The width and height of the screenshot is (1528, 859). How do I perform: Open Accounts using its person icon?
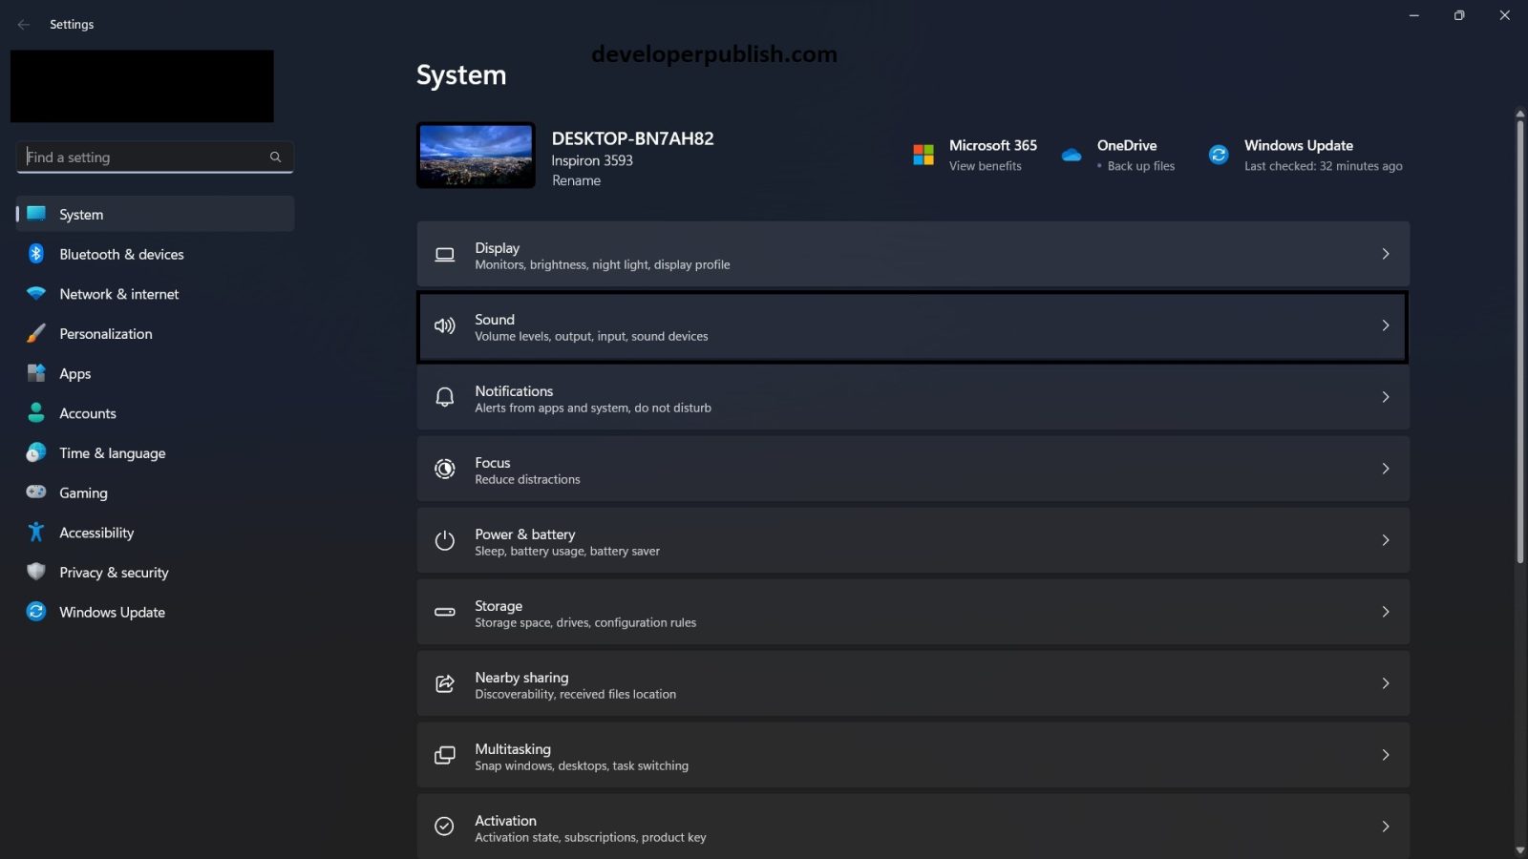(35, 412)
